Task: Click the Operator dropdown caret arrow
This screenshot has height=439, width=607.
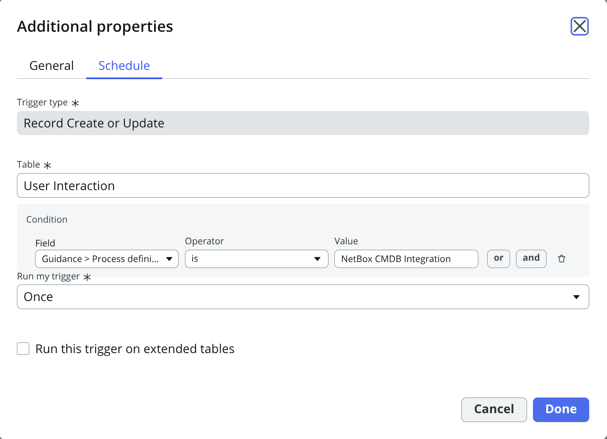Action: (317, 259)
